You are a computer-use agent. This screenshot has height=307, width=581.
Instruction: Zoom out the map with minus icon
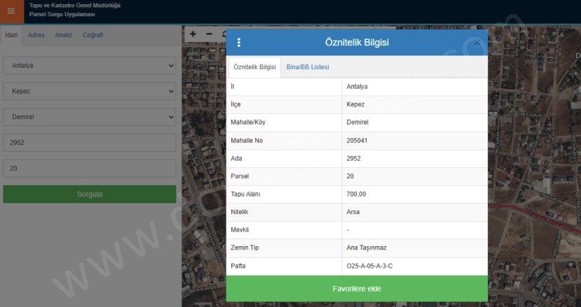[209, 34]
